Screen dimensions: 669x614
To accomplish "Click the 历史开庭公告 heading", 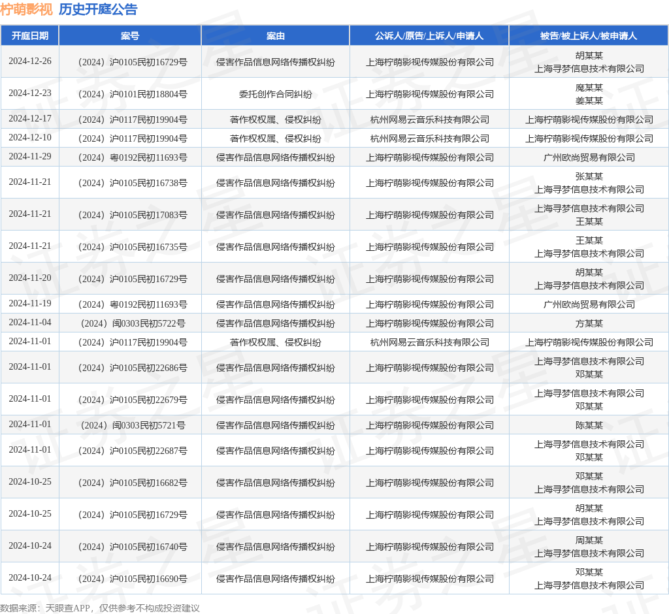I will click(x=98, y=9).
